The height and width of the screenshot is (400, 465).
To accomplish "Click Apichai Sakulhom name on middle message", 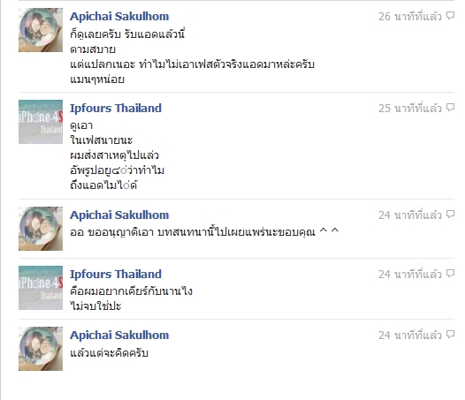I will pyautogui.click(x=119, y=215).
